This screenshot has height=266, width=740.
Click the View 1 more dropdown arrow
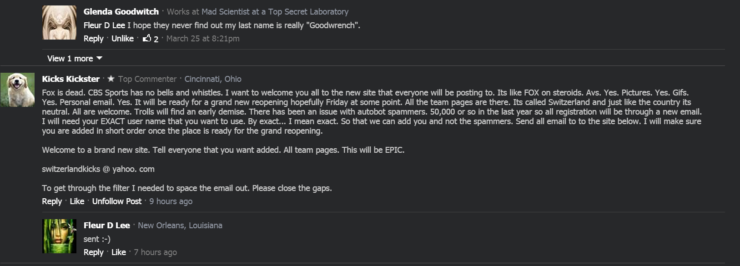click(x=100, y=58)
